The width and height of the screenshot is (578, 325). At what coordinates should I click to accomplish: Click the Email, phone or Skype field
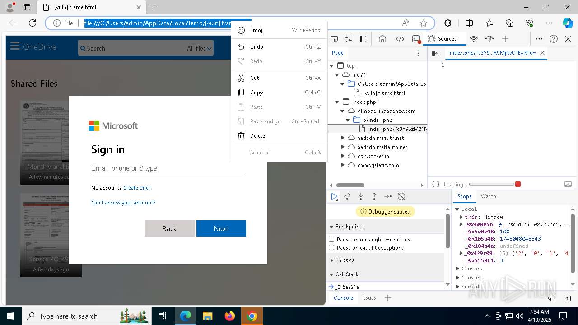pos(168,168)
